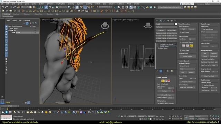
Task: Open the Modify command panel tab
Action: point(161,21)
